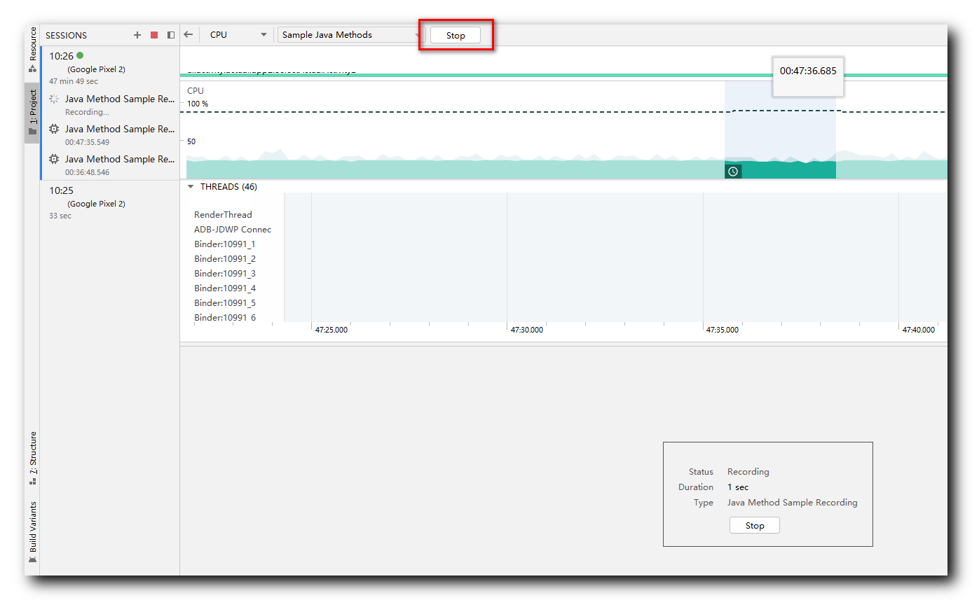
Task: Open the 1: Project tool window tab
Action: [32, 113]
